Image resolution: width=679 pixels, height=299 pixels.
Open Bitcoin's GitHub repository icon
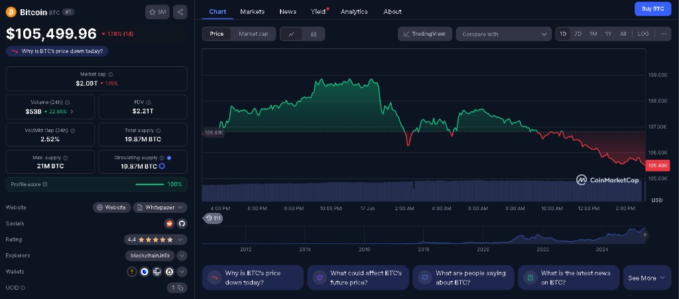[181, 223]
